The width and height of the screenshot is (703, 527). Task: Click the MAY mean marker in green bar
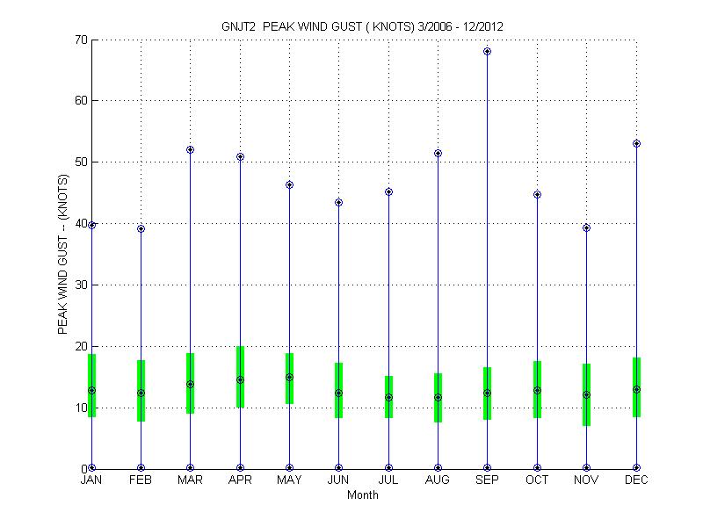point(290,378)
